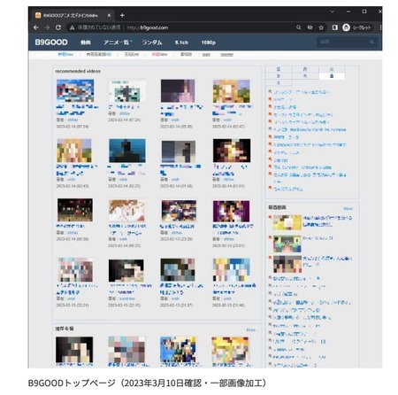
Task: Open the 1080p menu item
Action: [x=209, y=43]
